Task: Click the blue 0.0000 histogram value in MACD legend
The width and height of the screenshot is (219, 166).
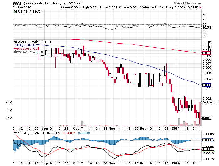Action: pyautogui.click(x=84, y=133)
